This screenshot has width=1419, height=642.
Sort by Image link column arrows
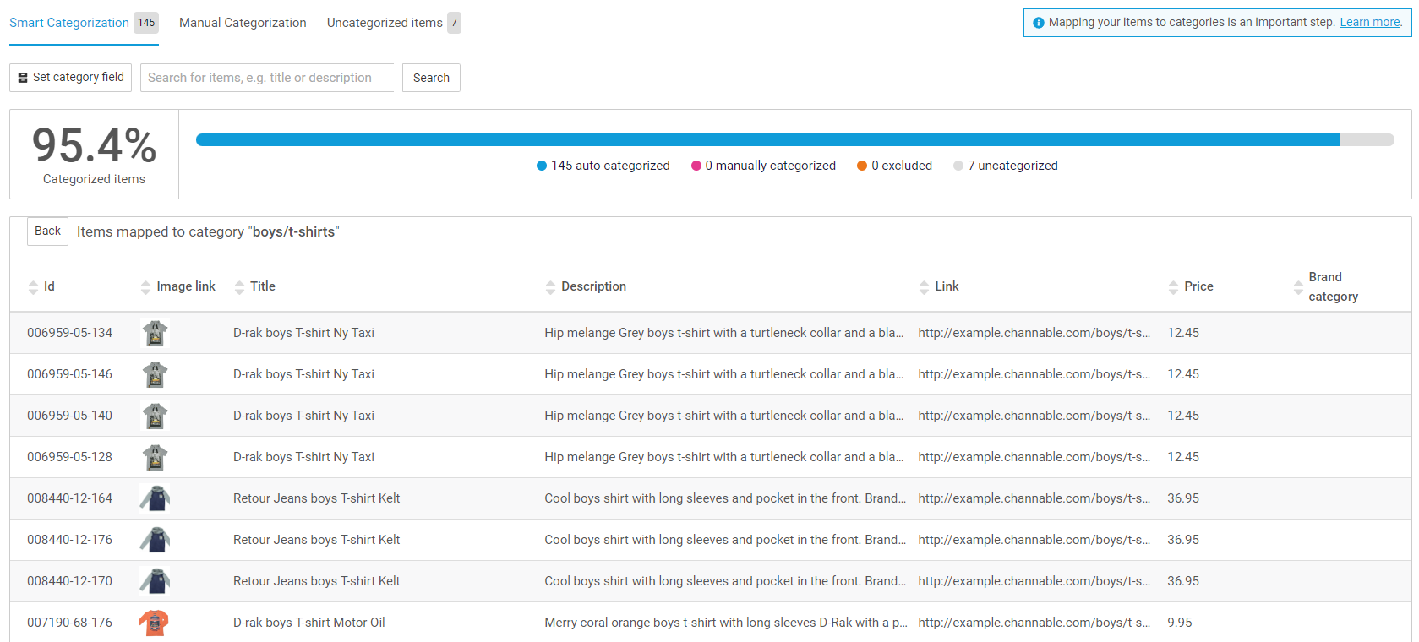(145, 287)
